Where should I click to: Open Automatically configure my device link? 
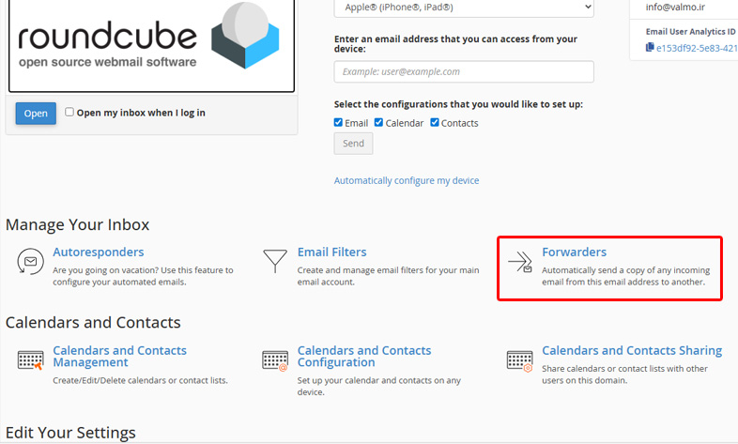(407, 180)
